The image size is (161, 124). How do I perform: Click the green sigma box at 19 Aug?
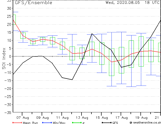point(141,51)
